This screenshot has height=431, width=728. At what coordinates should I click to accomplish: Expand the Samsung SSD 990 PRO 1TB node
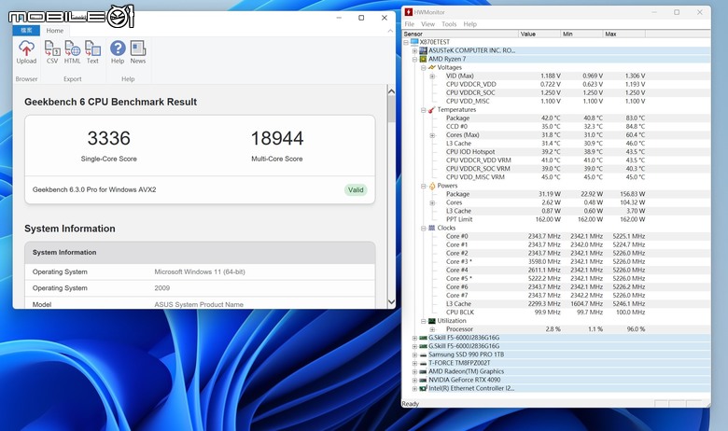(x=414, y=355)
